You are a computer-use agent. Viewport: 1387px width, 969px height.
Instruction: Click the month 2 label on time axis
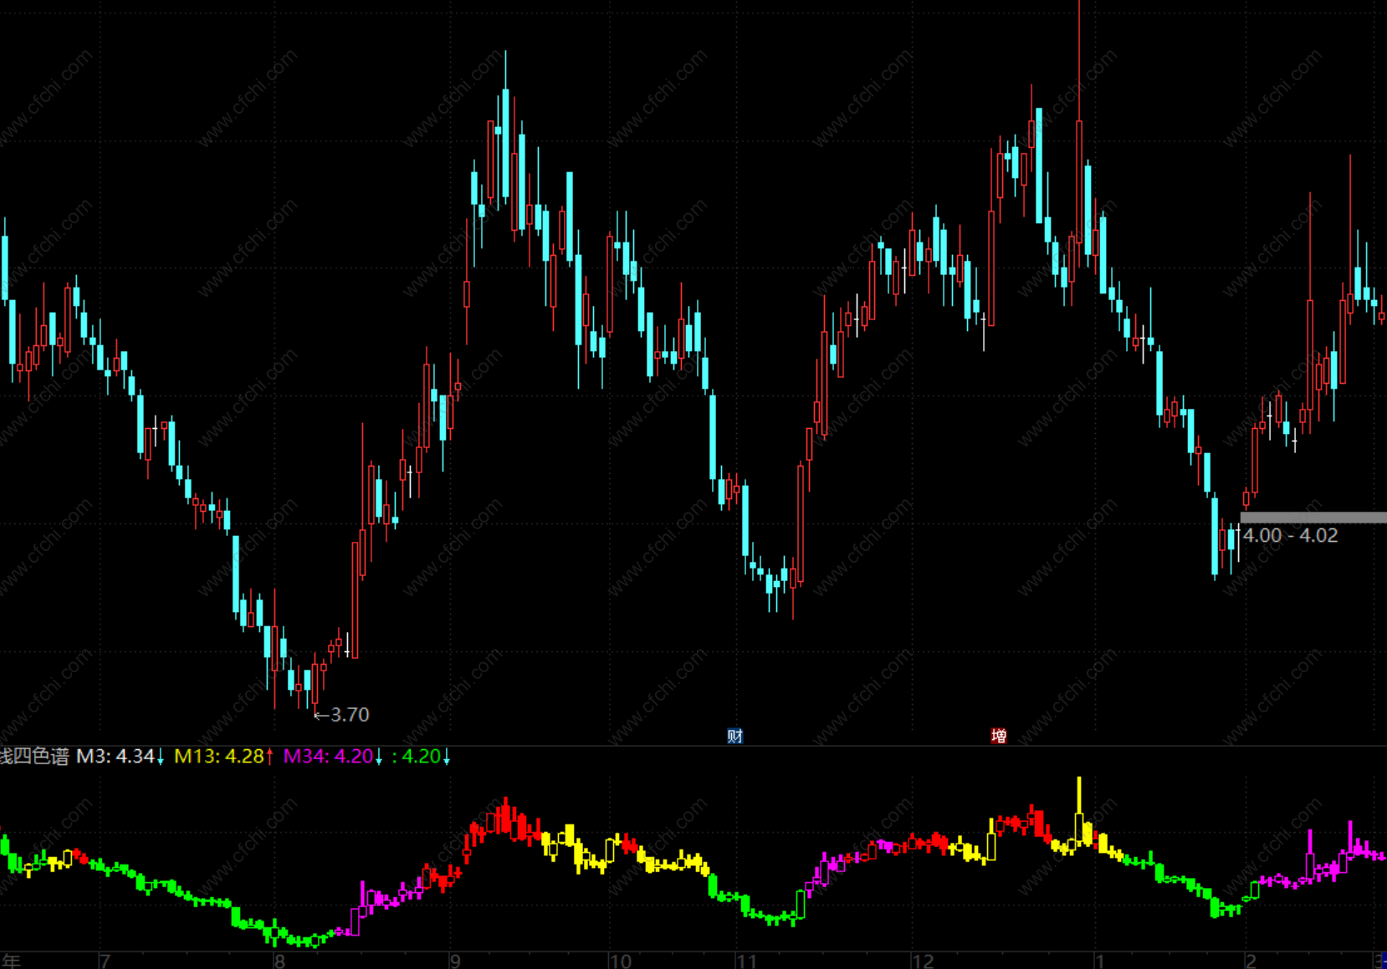coord(1251,961)
